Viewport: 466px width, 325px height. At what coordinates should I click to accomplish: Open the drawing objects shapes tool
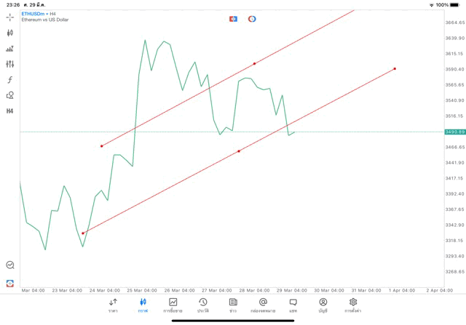pyautogui.click(x=10, y=95)
